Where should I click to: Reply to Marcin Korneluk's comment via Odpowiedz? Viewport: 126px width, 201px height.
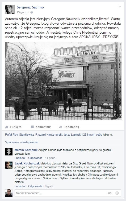[x=35, y=158]
